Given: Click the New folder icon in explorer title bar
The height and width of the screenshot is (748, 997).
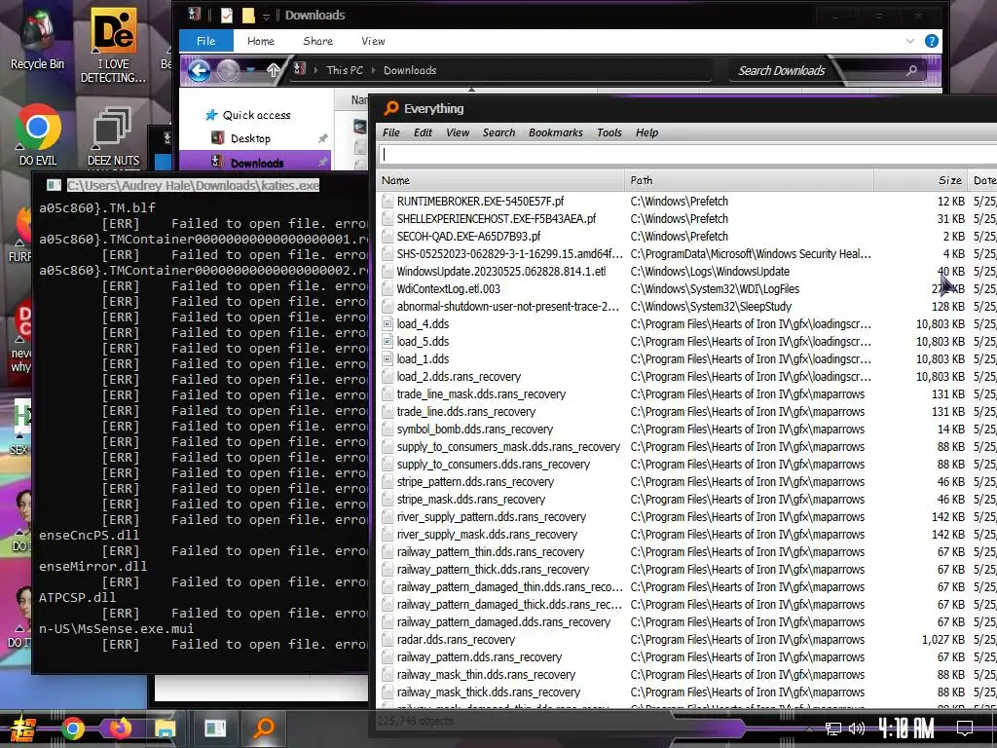Looking at the screenshot, I should click(248, 16).
